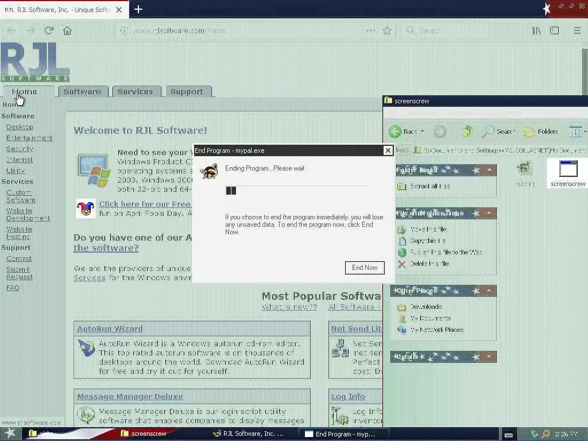Image resolution: width=588 pixels, height=441 pixels.
Task: Open the page actions three-dot menu
Action: (x=371, y=30)
